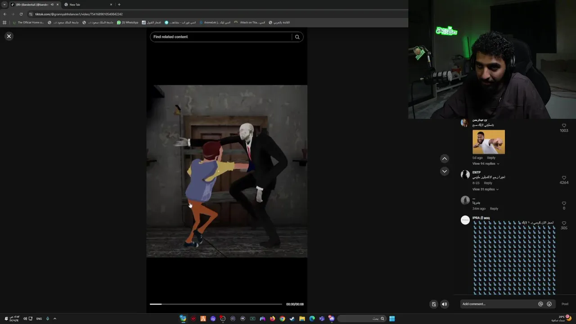
Task: Reply to the 34m ago comment
Action: click(494, 209)
